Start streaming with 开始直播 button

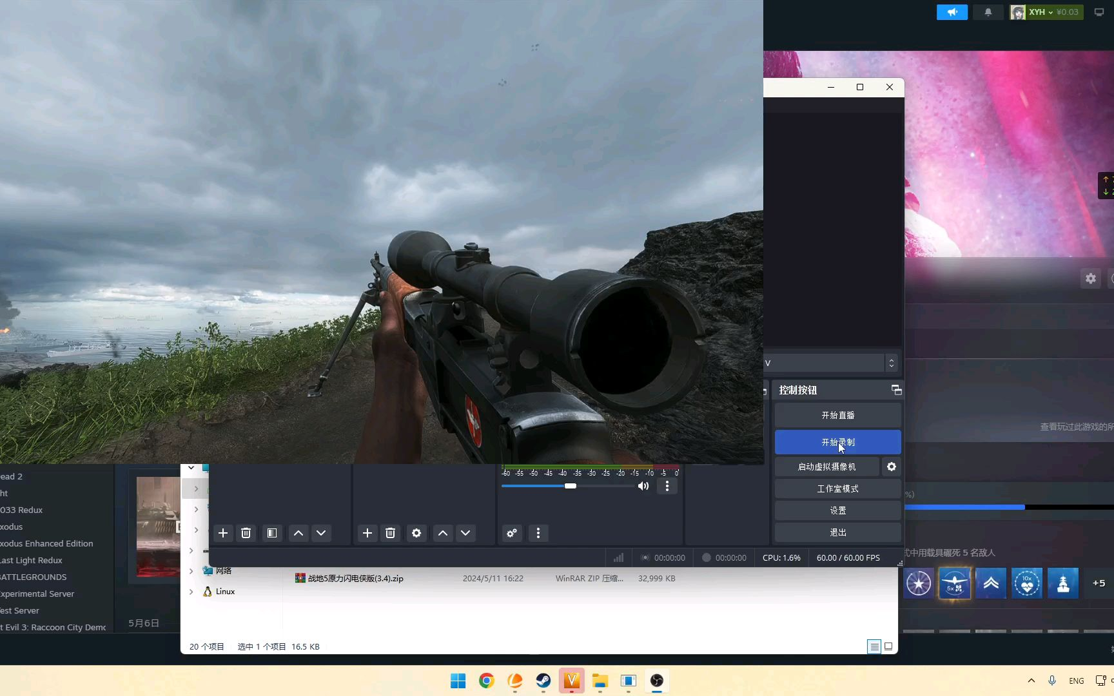838,416
